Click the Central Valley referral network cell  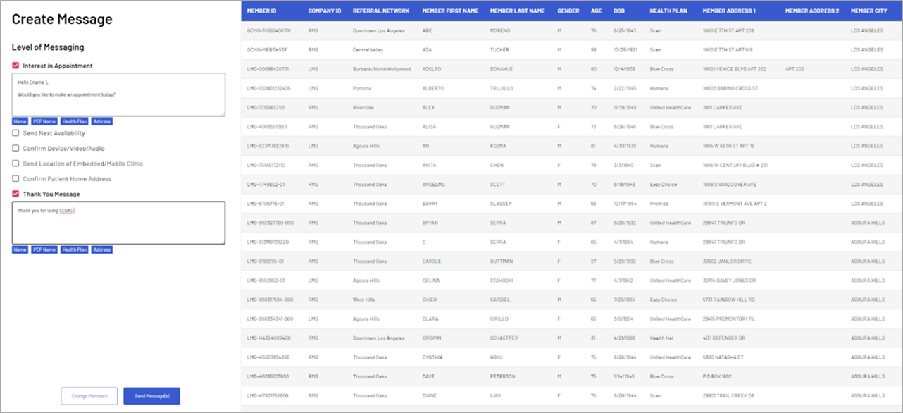pyautogui.click(x=369, y=50)
